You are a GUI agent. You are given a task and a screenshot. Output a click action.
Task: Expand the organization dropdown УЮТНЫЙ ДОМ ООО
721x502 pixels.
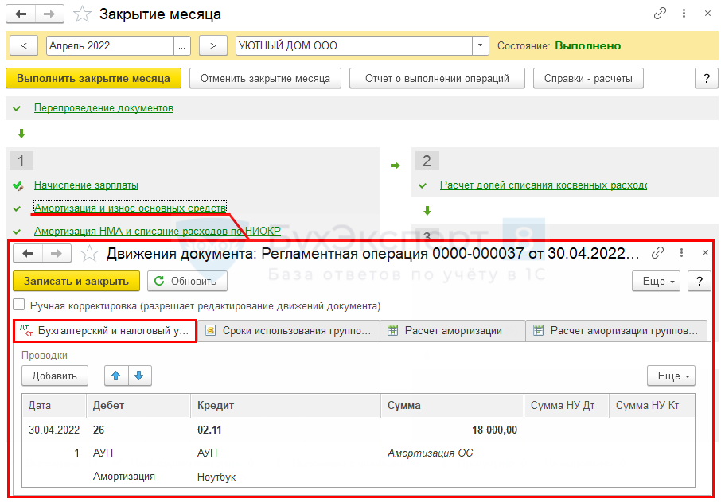pos(480,46)
